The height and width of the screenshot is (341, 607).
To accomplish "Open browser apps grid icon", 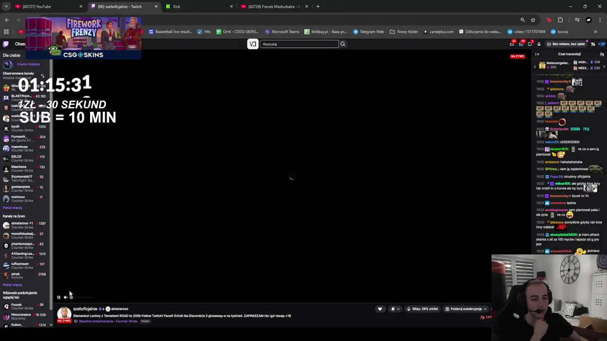I will pyautogui.click(x=6, y=32).
